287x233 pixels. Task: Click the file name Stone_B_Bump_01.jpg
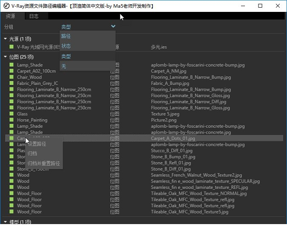coord(173,157)
